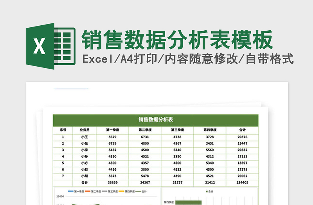This screenshot has height=205, width=313.
Task: Select cell with value 3451
Action: [x=210, y=143]
